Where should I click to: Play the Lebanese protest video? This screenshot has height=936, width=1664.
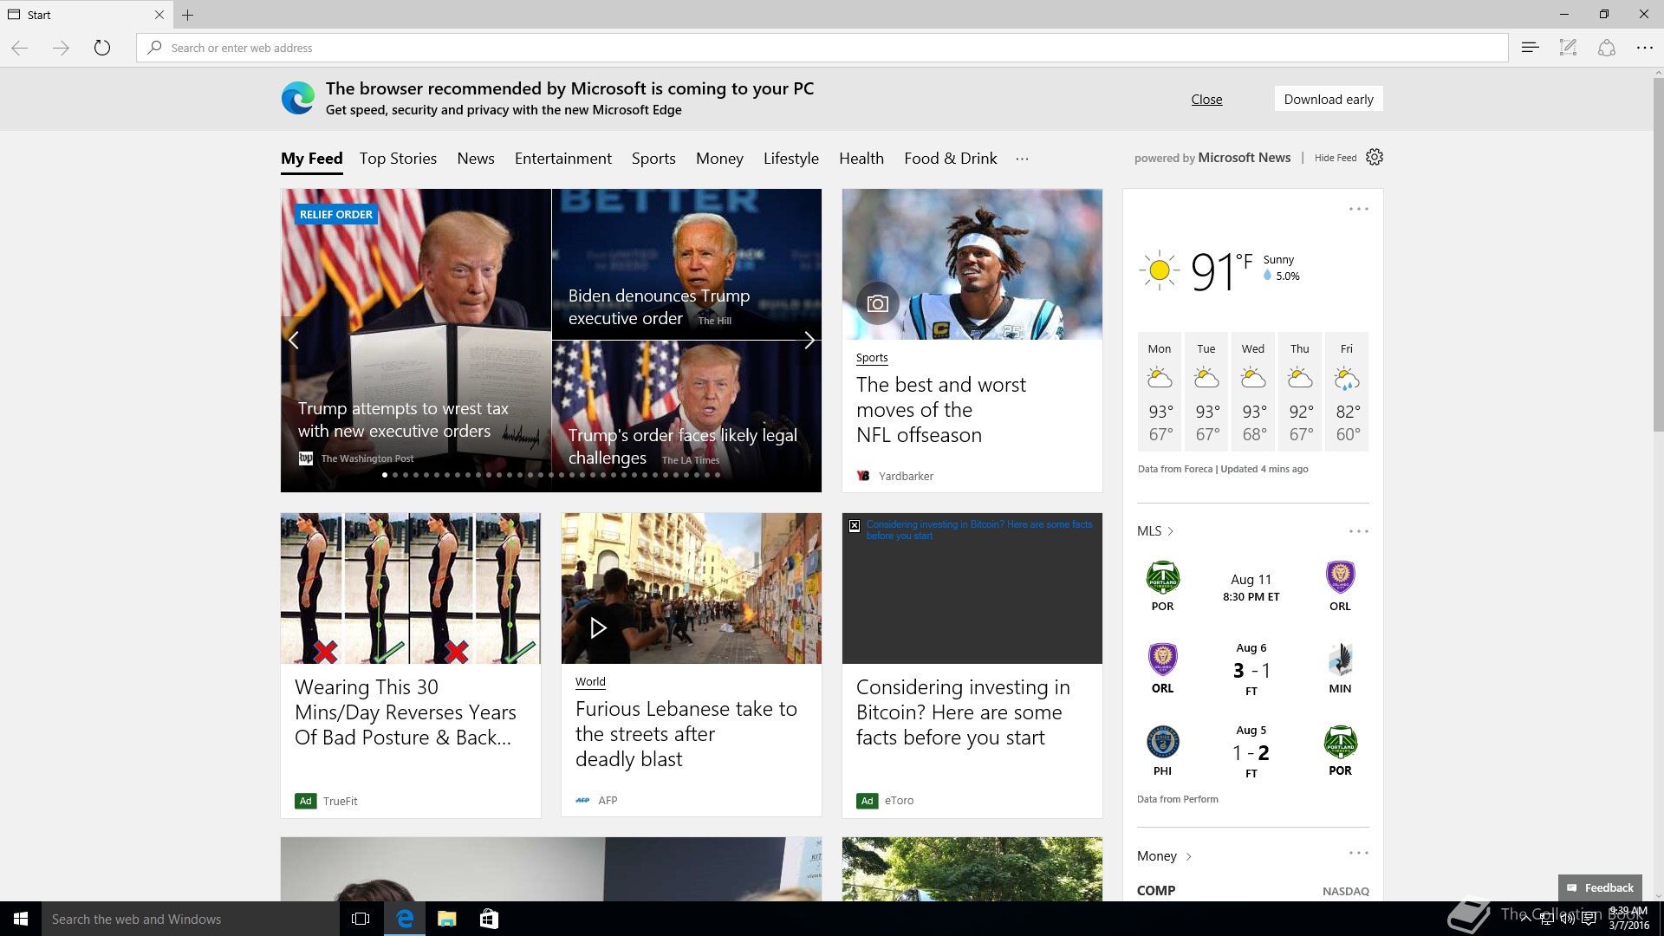click(598, 627)
